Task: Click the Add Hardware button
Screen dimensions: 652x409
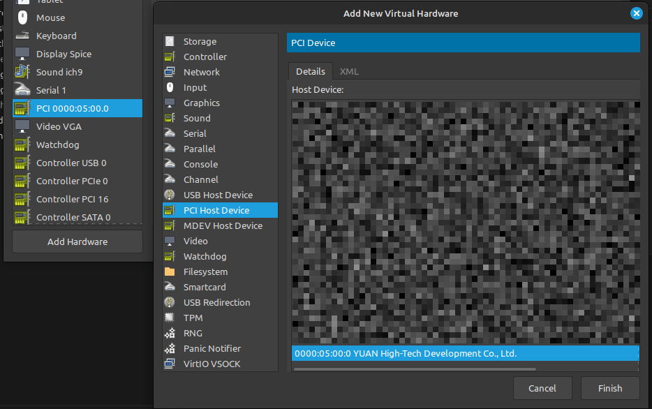Action: click(77, 241)
